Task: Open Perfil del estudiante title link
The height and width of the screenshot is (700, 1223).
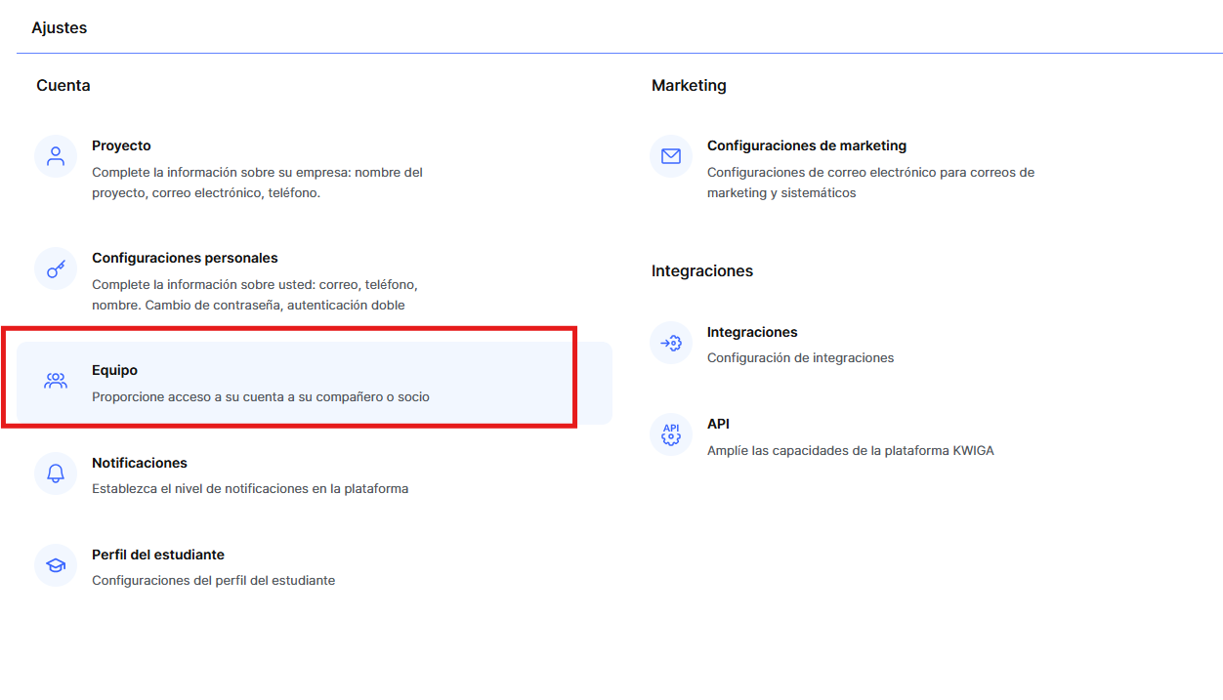Action: pyautogui.click(x=158, y=555)
